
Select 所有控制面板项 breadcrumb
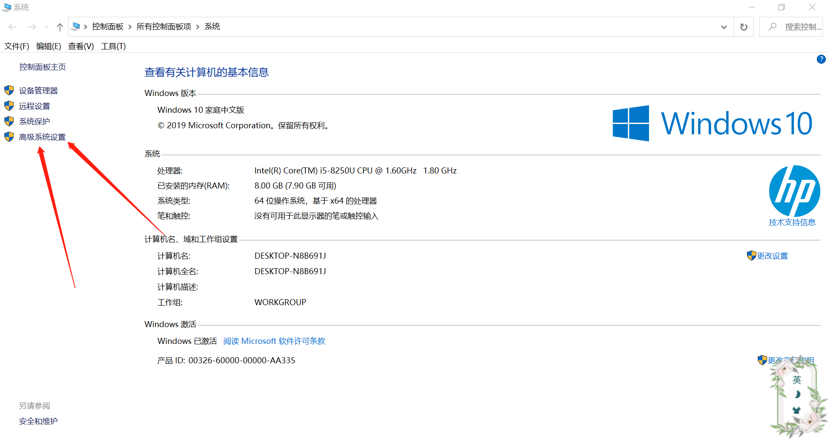click(x=164, y=27)
